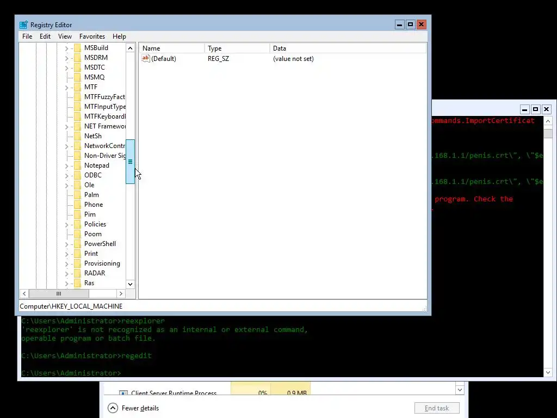This screenshot has width=557, height=418.
Task: Click the NetSh folder icon
Action: pyautogui.click(x=77, y=136)
